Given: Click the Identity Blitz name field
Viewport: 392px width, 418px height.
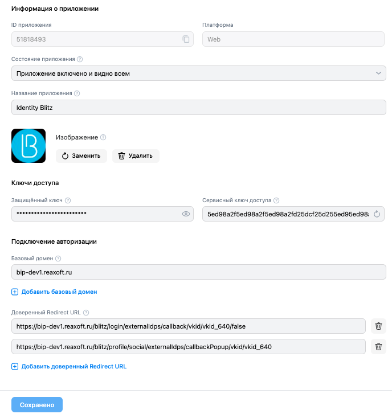Looking at the screenshot, I should pos(199,108).
